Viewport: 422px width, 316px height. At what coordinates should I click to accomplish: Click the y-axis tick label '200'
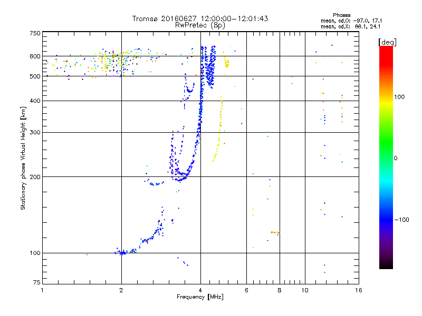(x=35, y=177)
